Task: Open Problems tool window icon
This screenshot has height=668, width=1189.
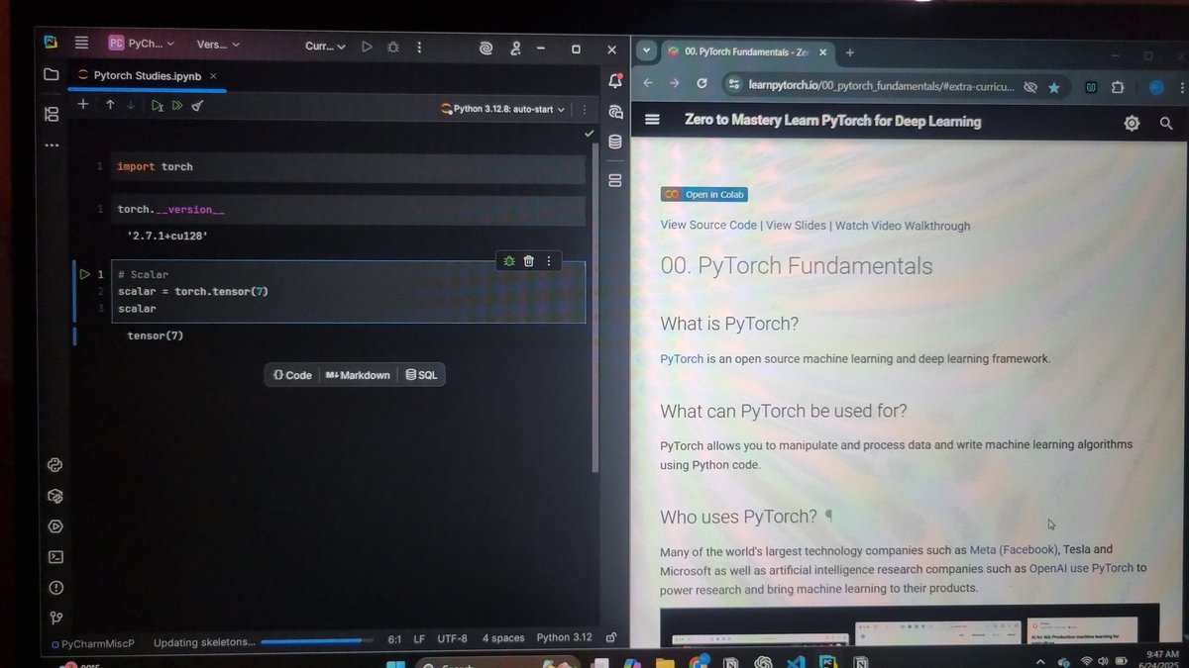Action: click(55, 588)
